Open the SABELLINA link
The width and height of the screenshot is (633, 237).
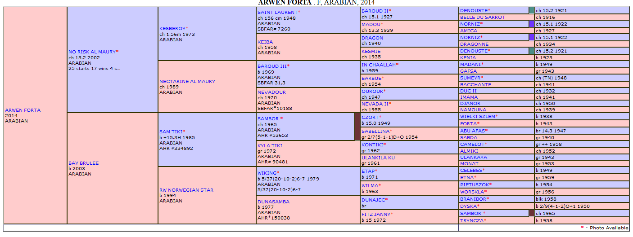(x=375, y=132)
